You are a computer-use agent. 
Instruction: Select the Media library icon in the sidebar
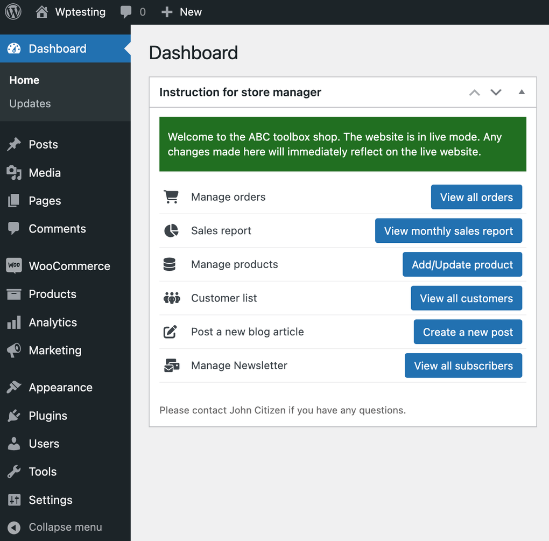13,173
